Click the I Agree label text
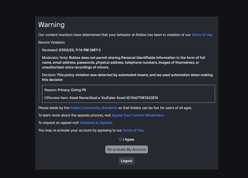Viewport: 248px width, 178px height. click(128, 140)
